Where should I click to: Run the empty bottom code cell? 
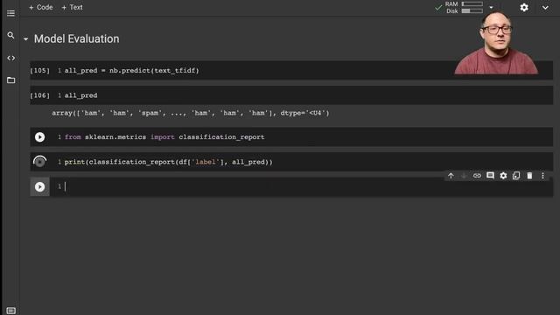pyautogui.click(x=39, y=186)
